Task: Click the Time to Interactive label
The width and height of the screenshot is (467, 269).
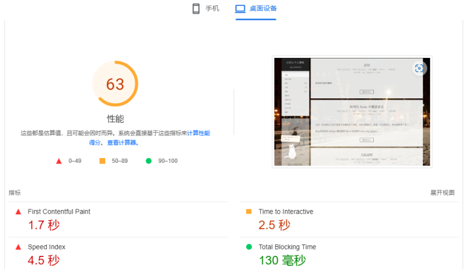Action: click(286, 212)
